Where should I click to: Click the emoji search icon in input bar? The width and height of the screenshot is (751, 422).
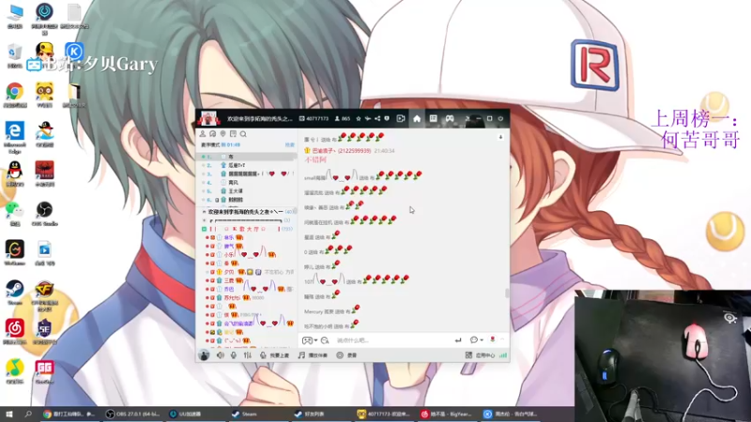(x=325, y=340)
